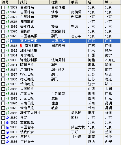Click the green 报 icon for entry 3855
The width and height of the screenshot is (121, 145).
click(8, 113)
